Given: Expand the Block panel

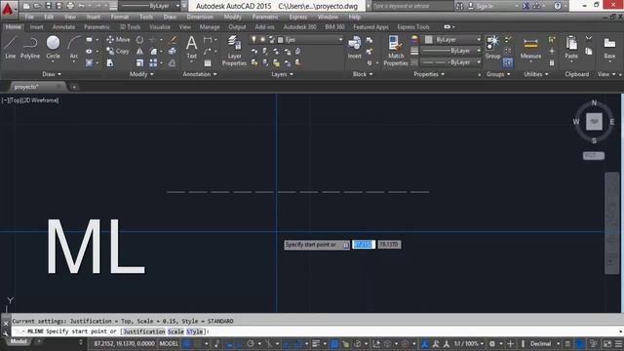Looking at the screenshot, I should (x=363, y=74).
